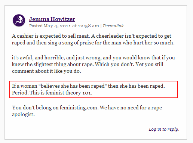Click the phrase "feminist theory 101"

68,93
